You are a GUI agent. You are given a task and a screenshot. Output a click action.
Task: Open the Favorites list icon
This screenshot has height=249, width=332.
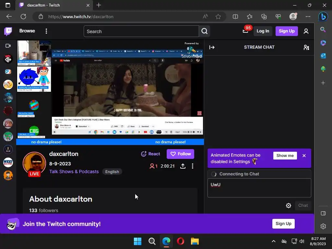[250, 17]
